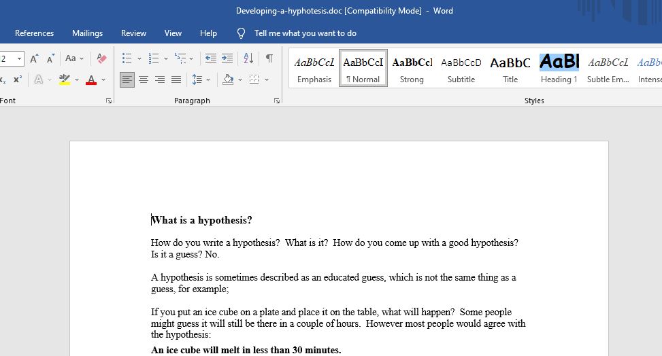Click the Borders icon
This screenshot has height=356, width=662.
254,79
